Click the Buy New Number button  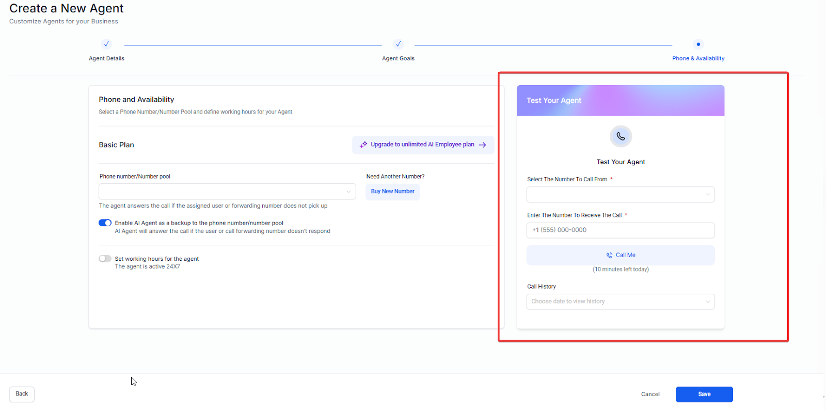392,192
